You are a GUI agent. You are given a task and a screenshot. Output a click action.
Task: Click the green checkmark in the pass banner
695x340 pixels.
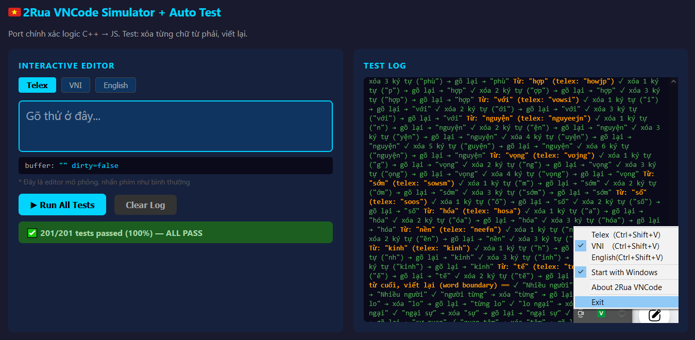(x=32, y=233)
